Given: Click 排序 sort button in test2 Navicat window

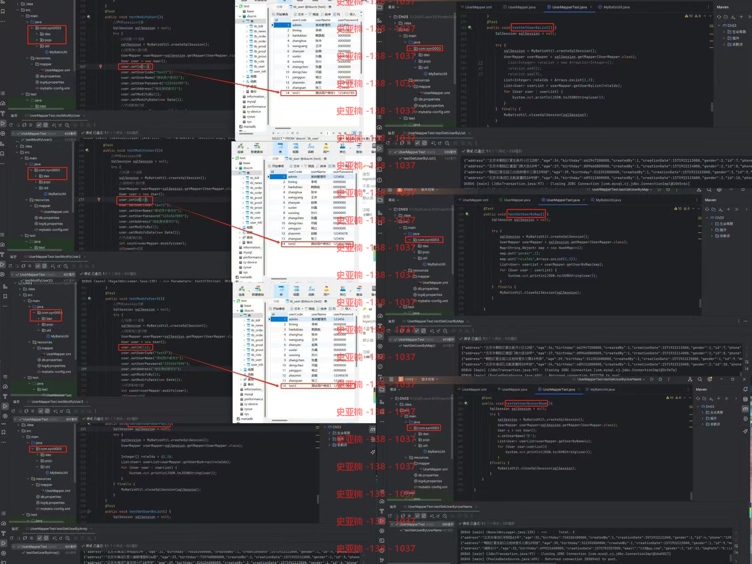Looking at the screenshot, I should (x=320, y=166).
